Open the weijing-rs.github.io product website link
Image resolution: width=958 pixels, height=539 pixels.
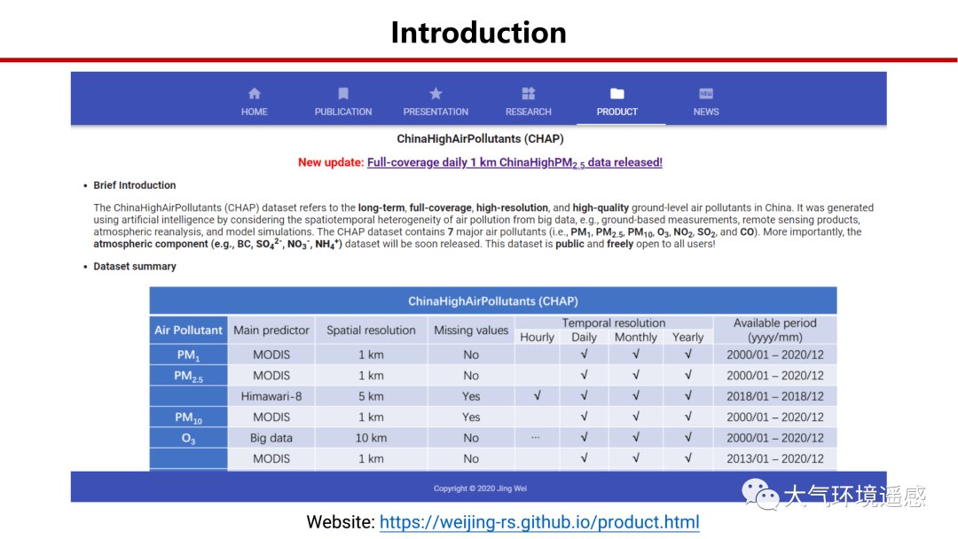click(x=539, y=522)
